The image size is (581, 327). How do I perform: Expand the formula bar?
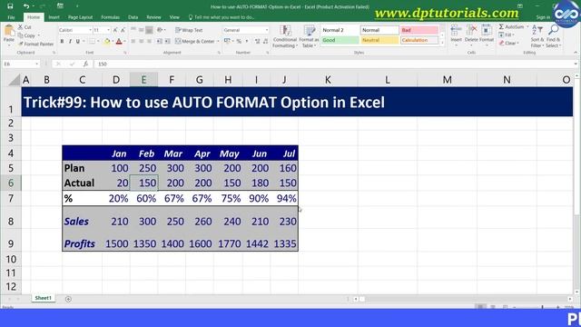575,64
